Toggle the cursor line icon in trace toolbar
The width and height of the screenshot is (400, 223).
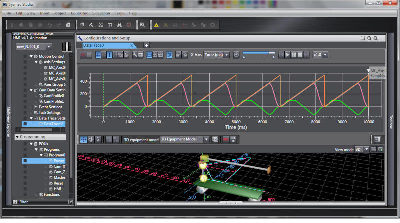point(109,55)
